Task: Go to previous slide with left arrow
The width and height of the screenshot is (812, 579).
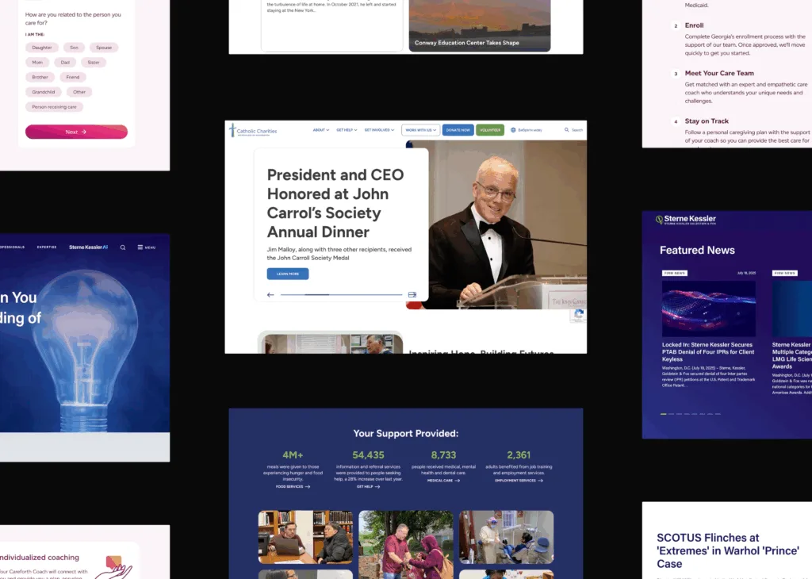Action: pos(270,294)
